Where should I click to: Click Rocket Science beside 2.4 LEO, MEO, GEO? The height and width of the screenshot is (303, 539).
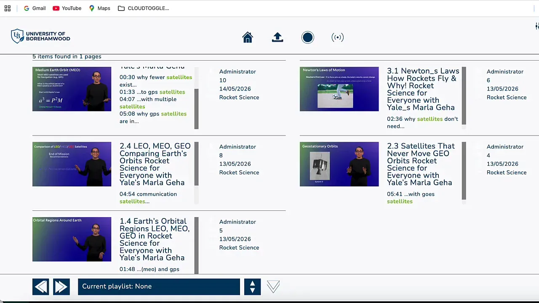[x=239, y=173]
